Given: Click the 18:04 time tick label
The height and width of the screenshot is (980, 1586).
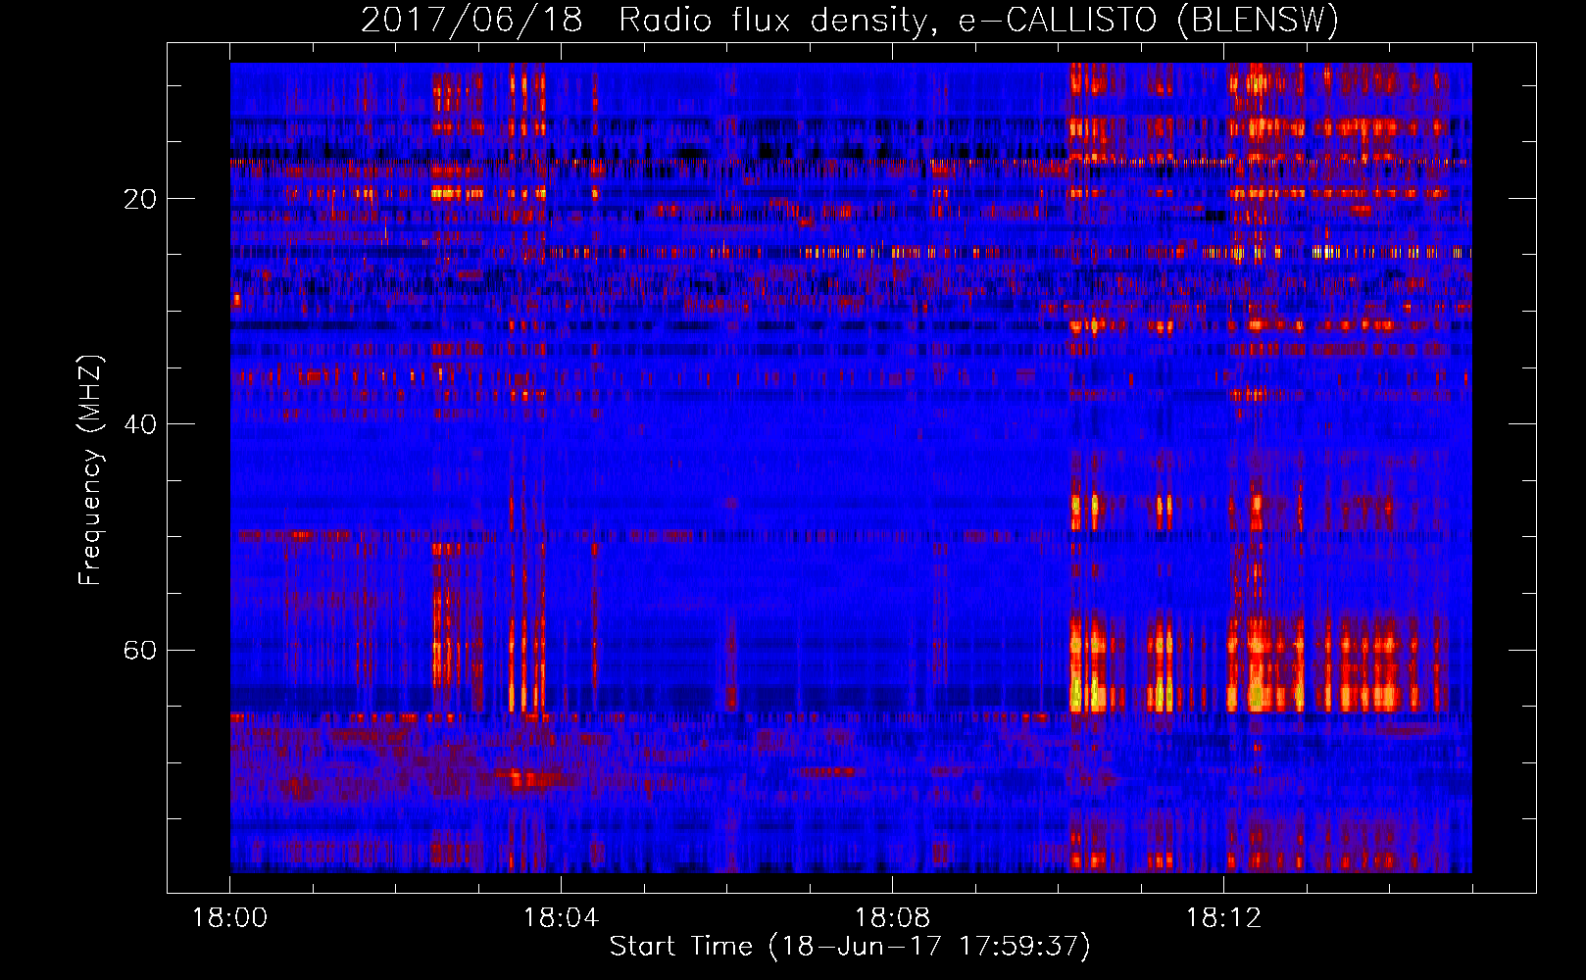Looking at the screenshot, I should (x=561, y=918).
